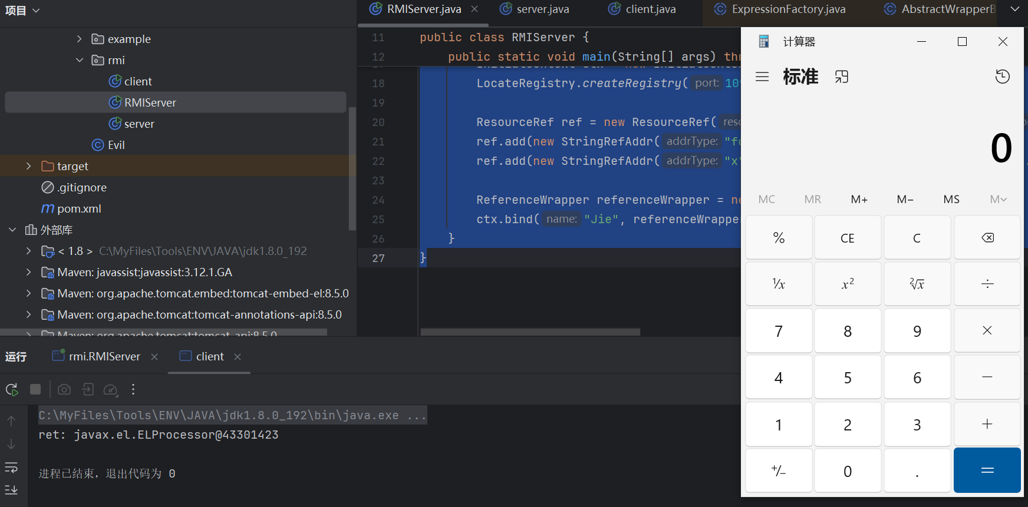The height and width of the screenshot is (507, 1028).
Task: Expand the target folder
Action: point(28,166)
